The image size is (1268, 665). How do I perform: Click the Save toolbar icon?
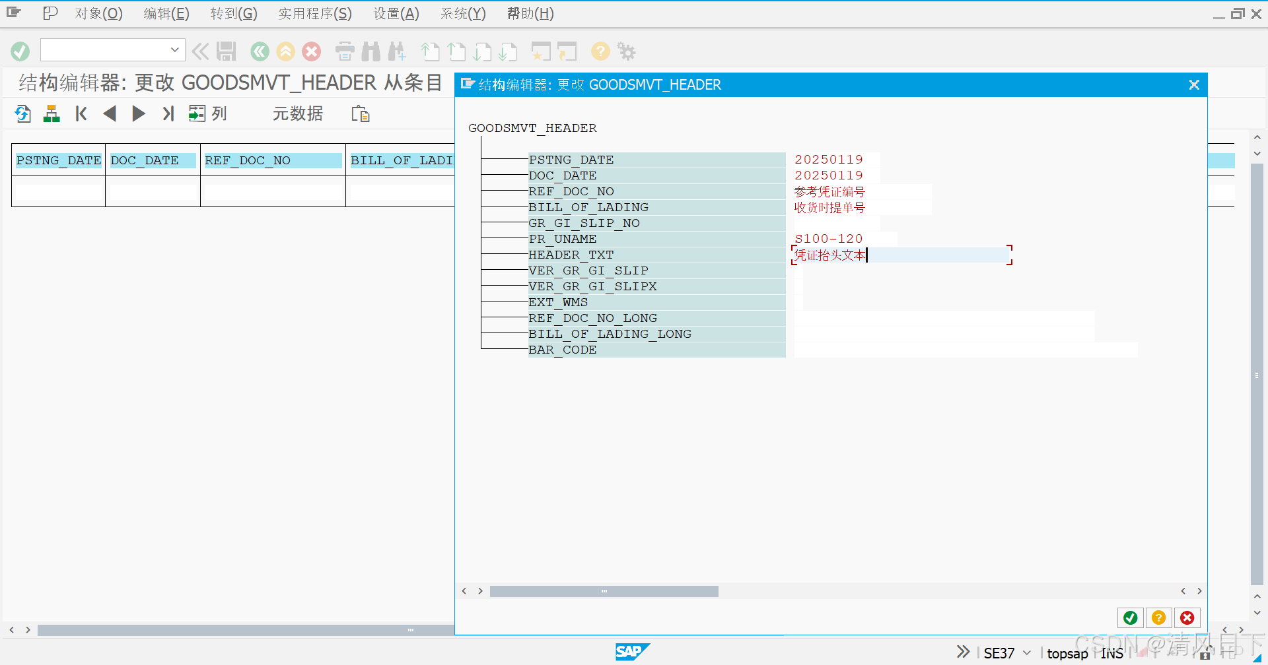tap(226, 51)
